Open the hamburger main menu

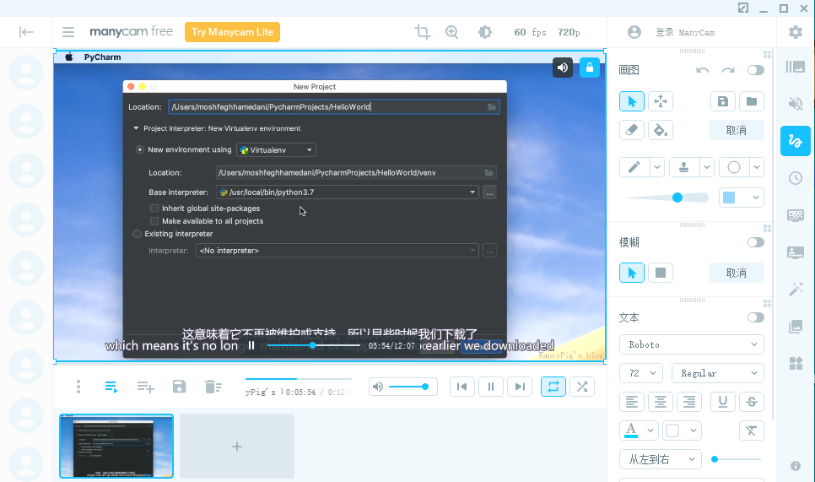click(68, 32)
